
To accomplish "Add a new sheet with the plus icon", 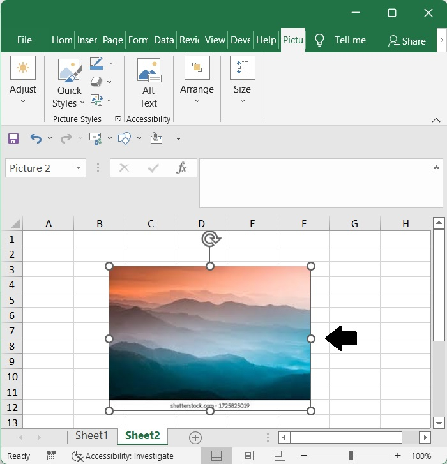I will click(195, 438).
